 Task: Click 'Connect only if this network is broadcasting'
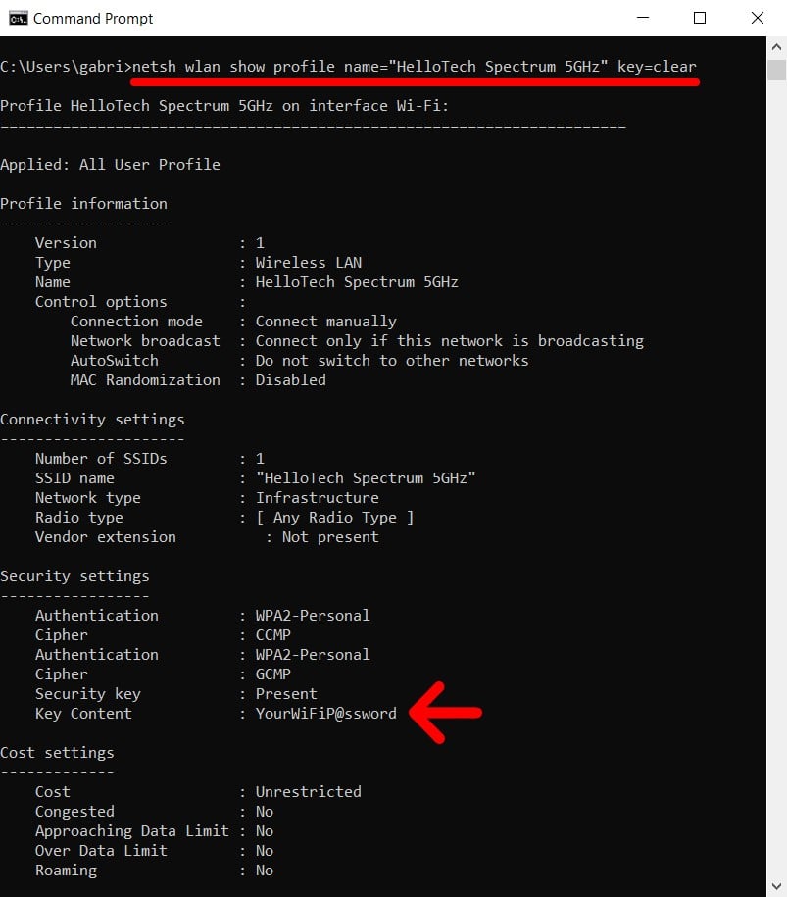(x=450, y=341)
